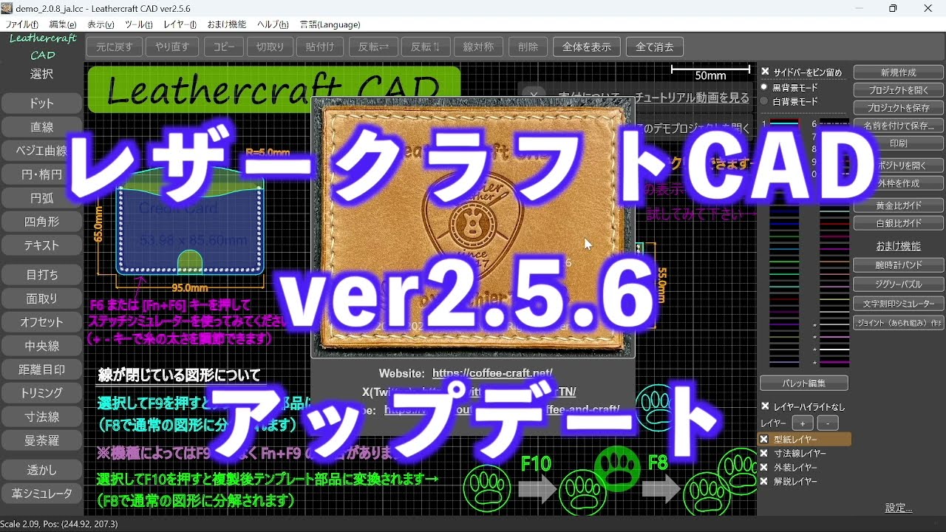The image size is (946, 532).
Task: Open the おまけ機能 menu in menu bar
Action: pos(227,24)
